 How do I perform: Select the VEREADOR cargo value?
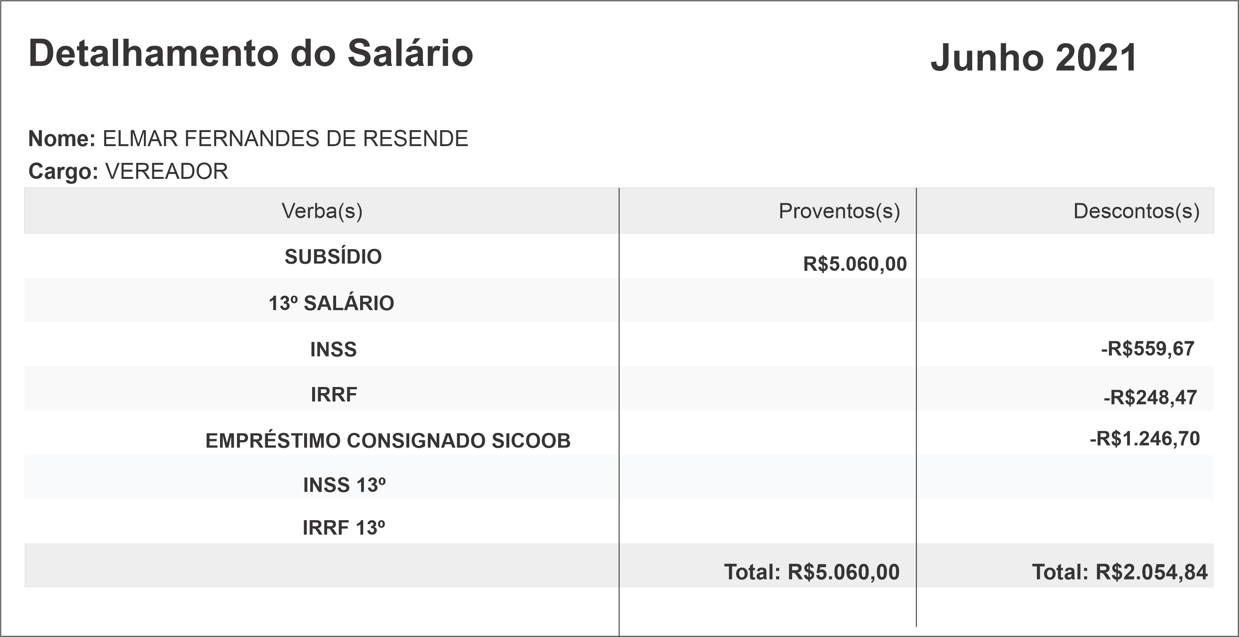(166, 172)
